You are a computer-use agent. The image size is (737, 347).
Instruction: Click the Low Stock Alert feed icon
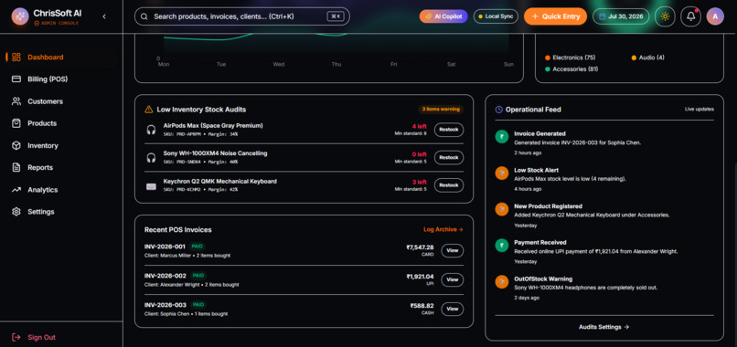[x=501, y=173]
